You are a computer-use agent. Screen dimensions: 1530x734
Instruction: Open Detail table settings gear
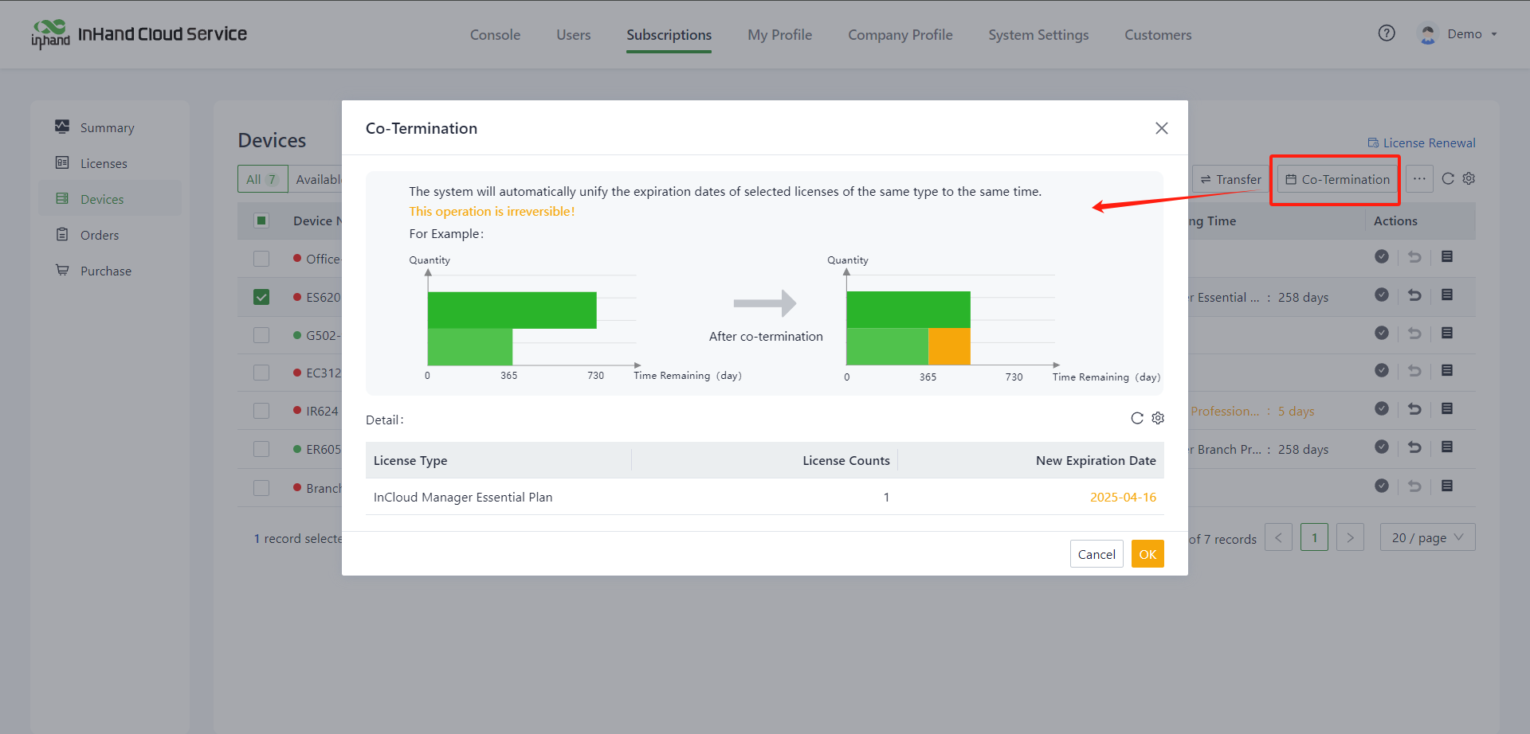[1158, 419]
